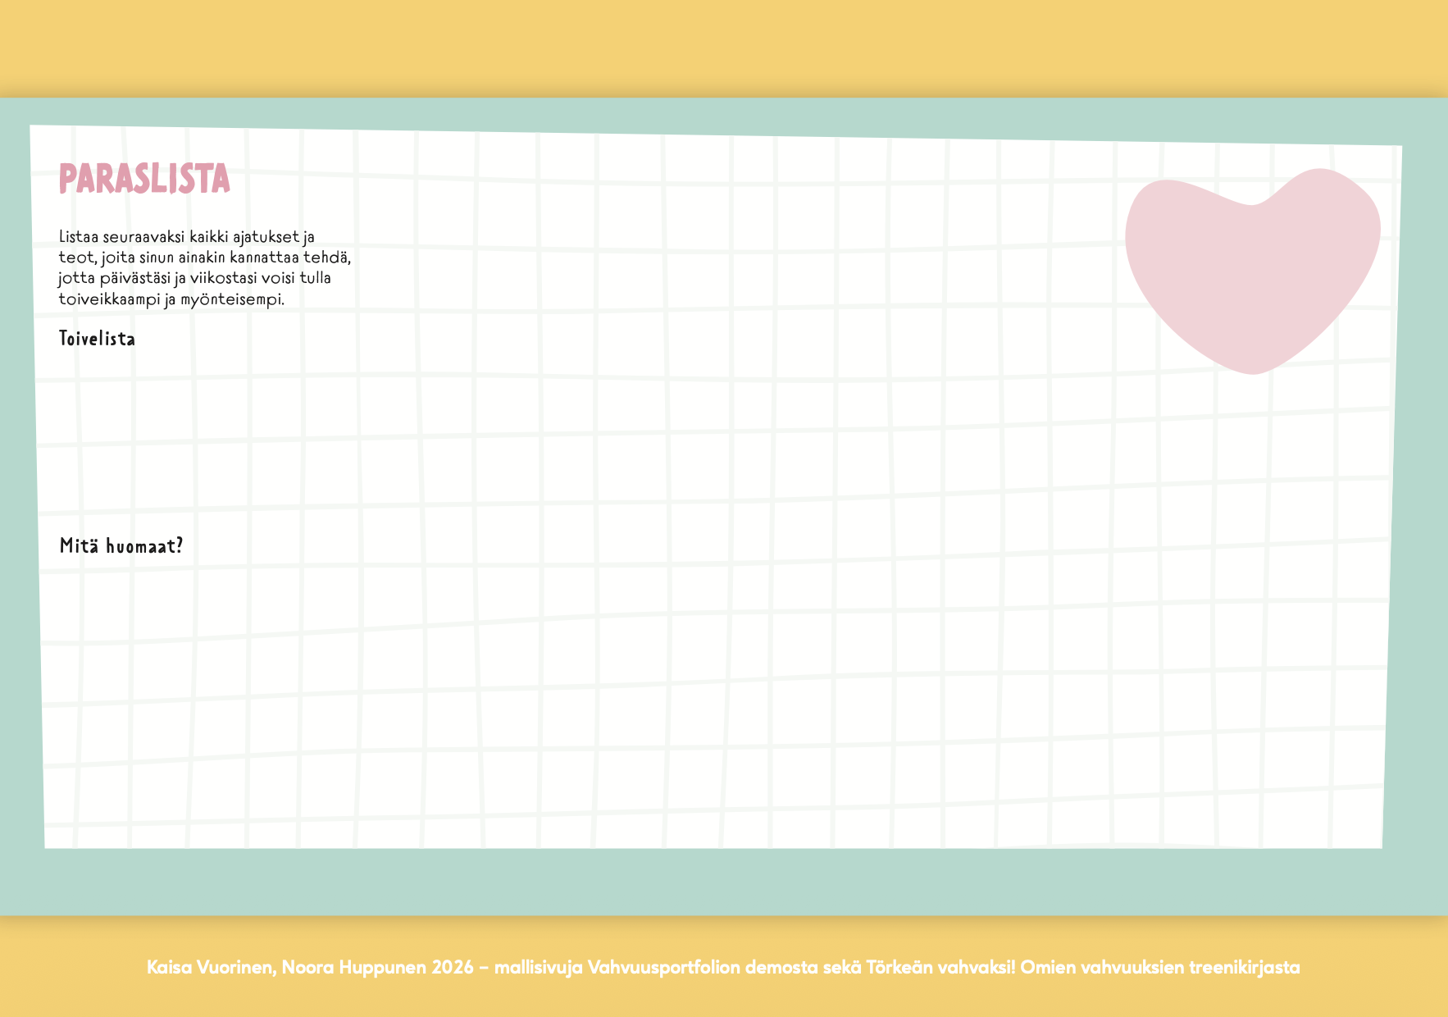Select the word Listaa in the instructions
Image resolution: width=1448 pixels, height=1017 pixels.
tap(78, 239)
